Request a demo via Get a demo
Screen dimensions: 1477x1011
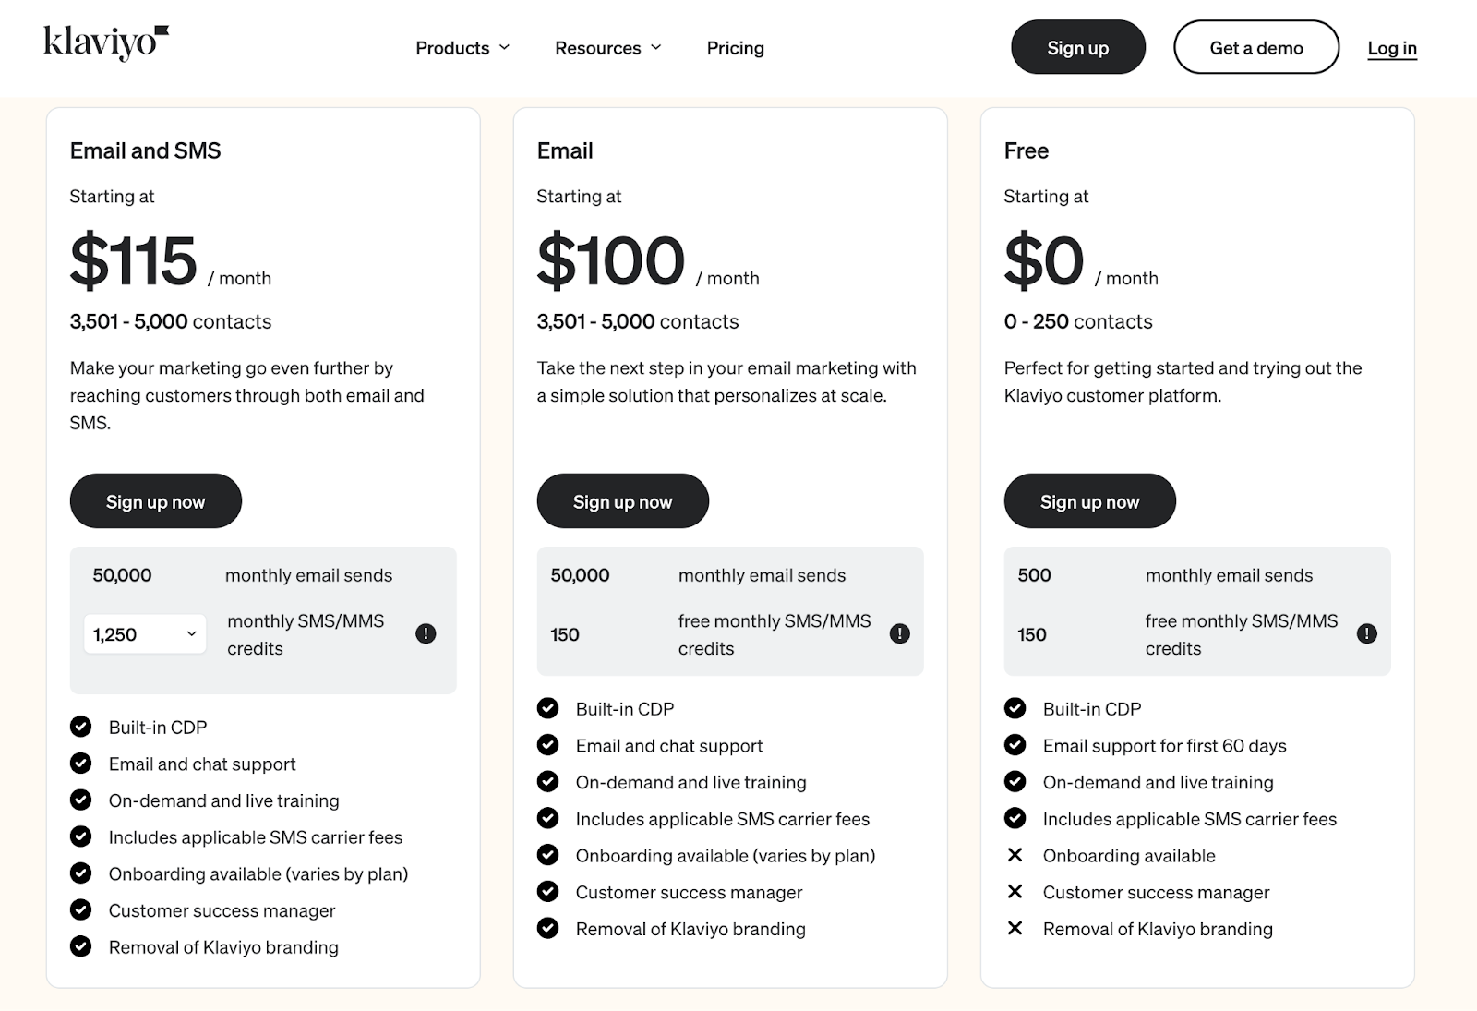1256,48
